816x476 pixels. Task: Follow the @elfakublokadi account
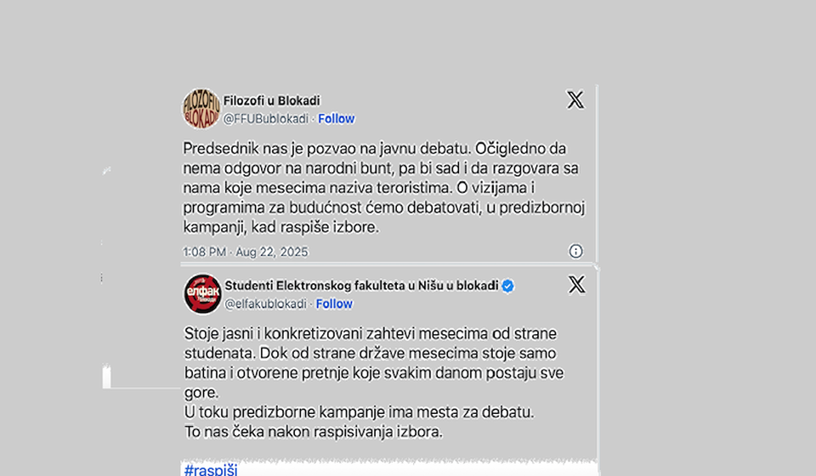pyautogui.click(x=334, y=303)
